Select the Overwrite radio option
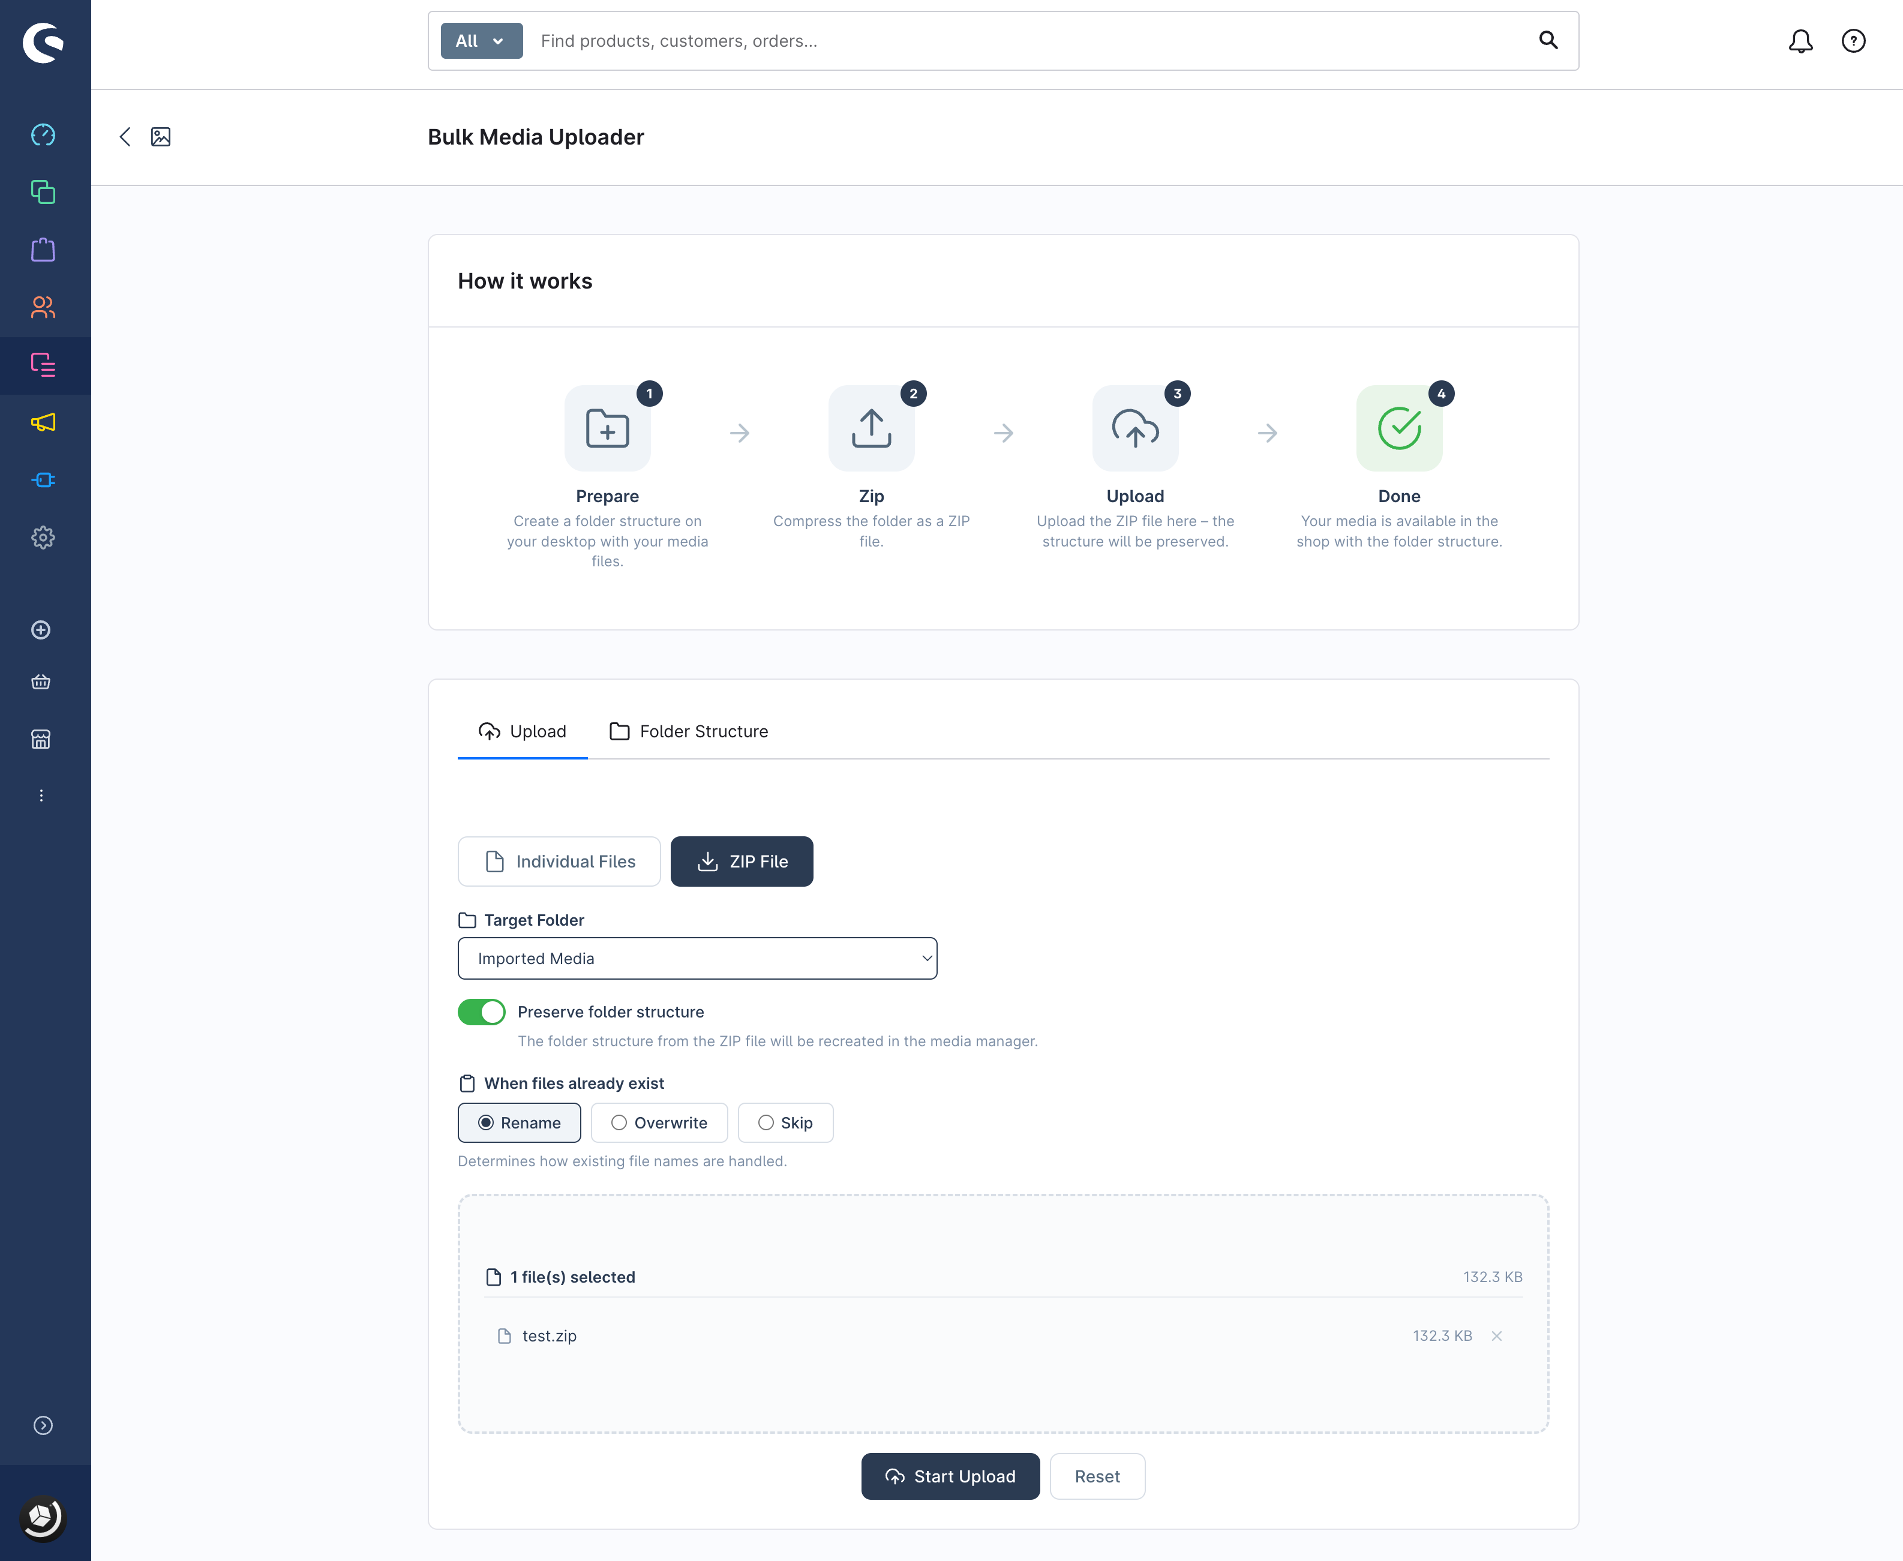The image size is (1903, 1561). tap(659, 1123)
